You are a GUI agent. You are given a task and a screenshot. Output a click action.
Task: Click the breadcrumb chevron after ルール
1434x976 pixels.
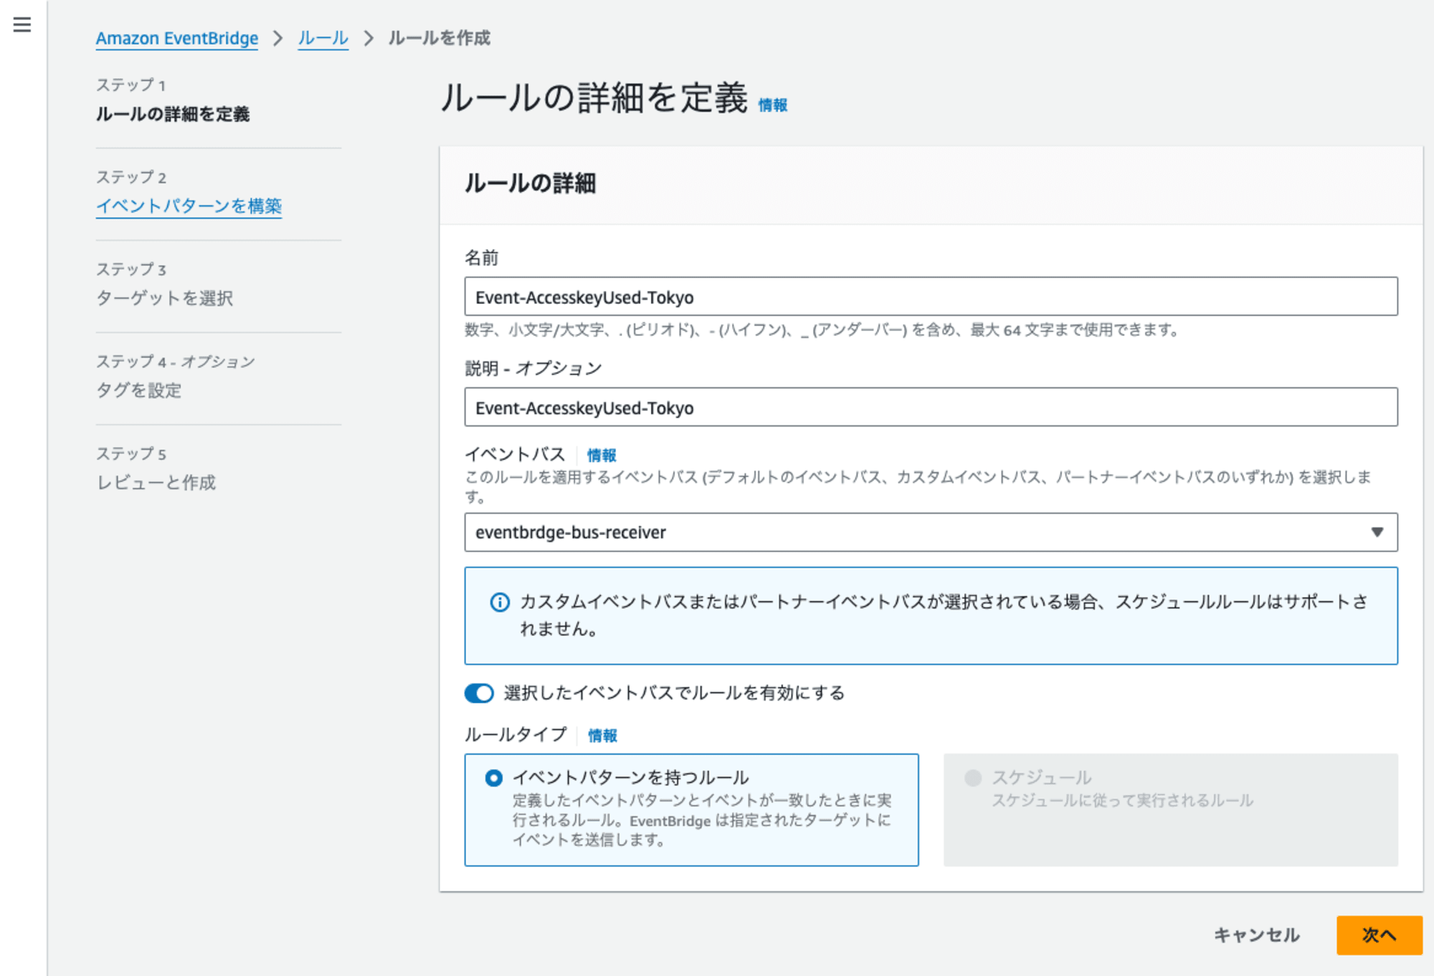click(369, 38)
